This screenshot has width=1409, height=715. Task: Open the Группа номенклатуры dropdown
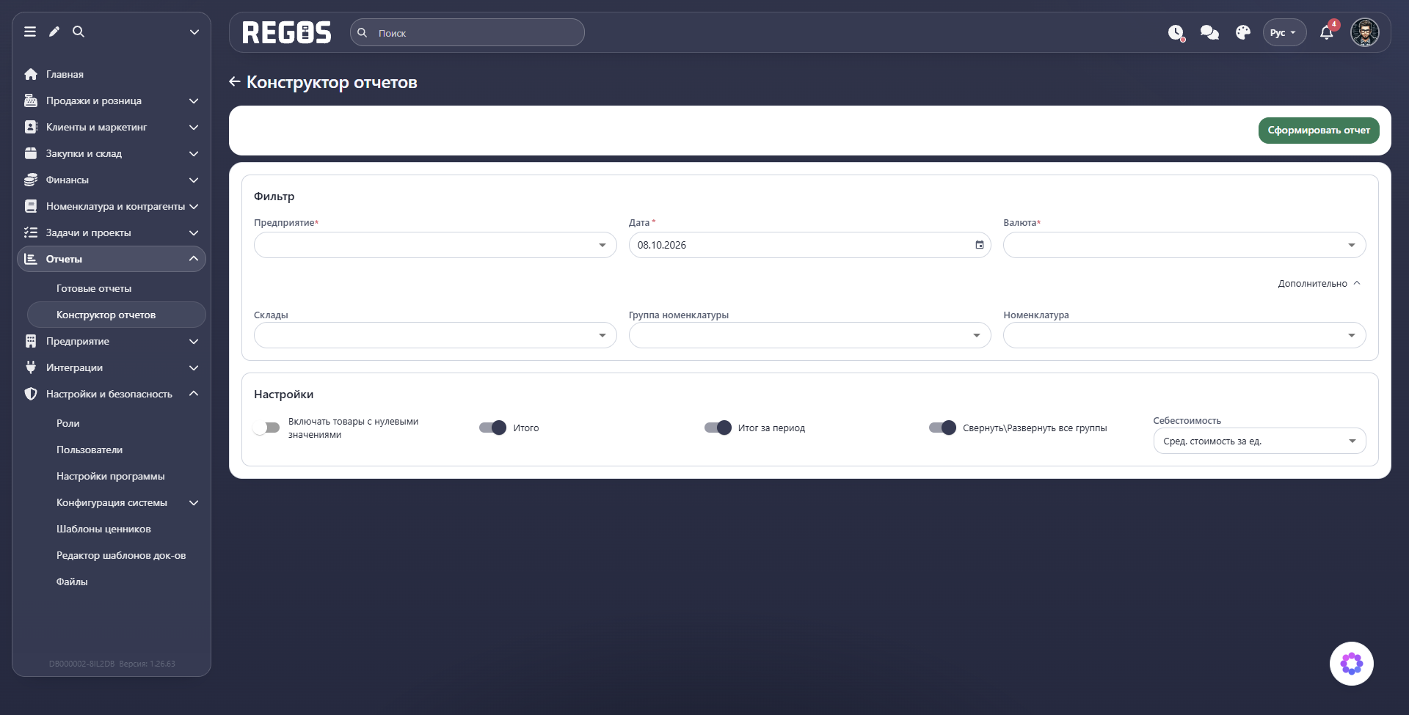[809, 335]
